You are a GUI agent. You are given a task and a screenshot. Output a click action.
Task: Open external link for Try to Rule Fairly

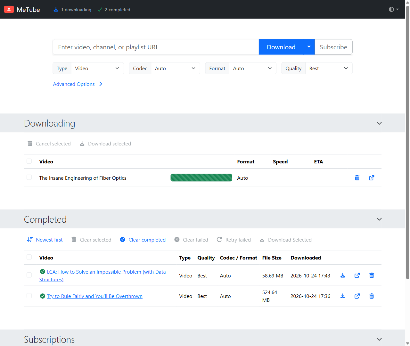click(x=357, y=296)
